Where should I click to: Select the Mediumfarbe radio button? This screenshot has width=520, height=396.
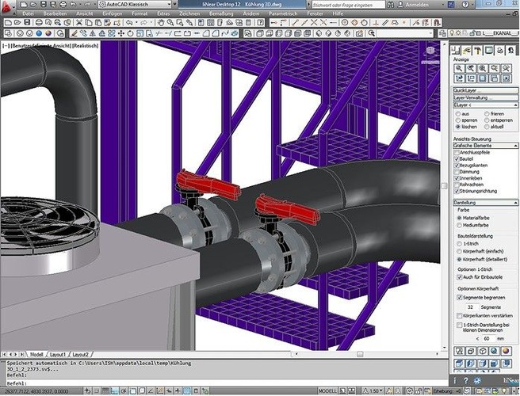point(459,223)
